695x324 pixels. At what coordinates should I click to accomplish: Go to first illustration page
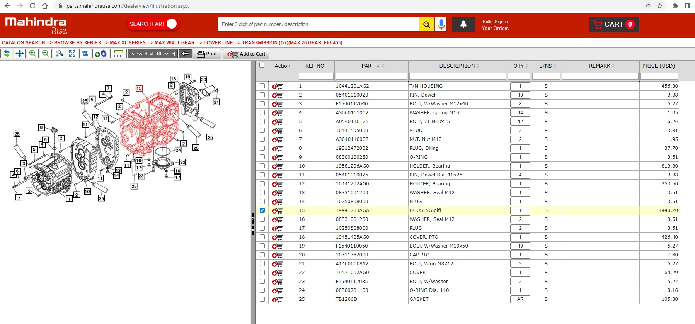(x=132, y=54)
